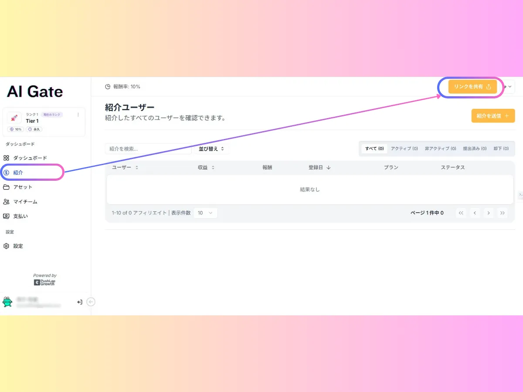
Task: Click the rocket icon on the Tier 1 card
Action: [14, 118]
